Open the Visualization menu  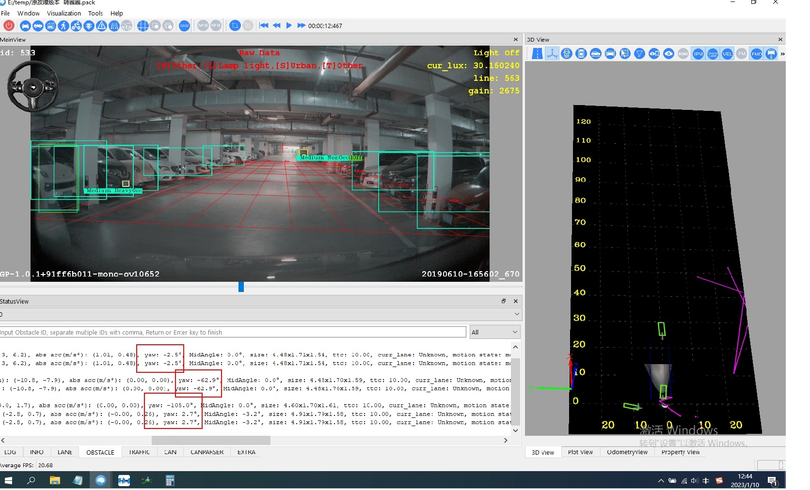[x=64, y=14]
